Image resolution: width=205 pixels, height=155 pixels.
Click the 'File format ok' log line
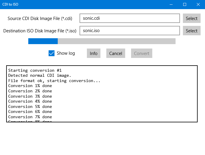pos(54,81)
